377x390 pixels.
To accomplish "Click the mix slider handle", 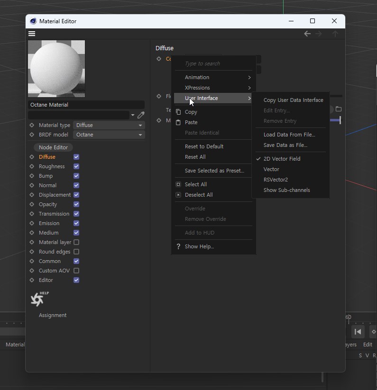I will point(340,120).
